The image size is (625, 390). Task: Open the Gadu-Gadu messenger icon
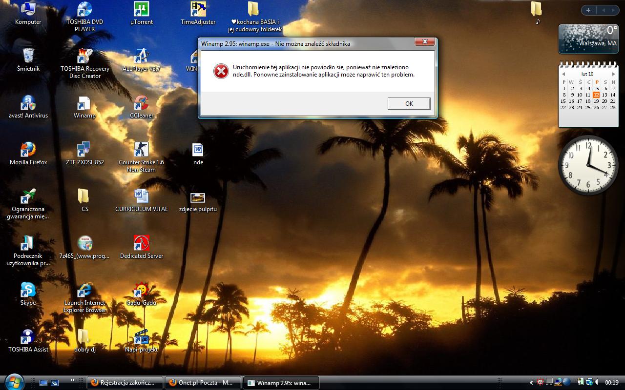click(x=141, y=291)
